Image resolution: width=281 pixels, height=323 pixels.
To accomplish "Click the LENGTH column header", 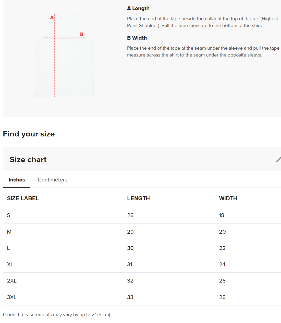I will pyautogui.click(x=138, y=198).
